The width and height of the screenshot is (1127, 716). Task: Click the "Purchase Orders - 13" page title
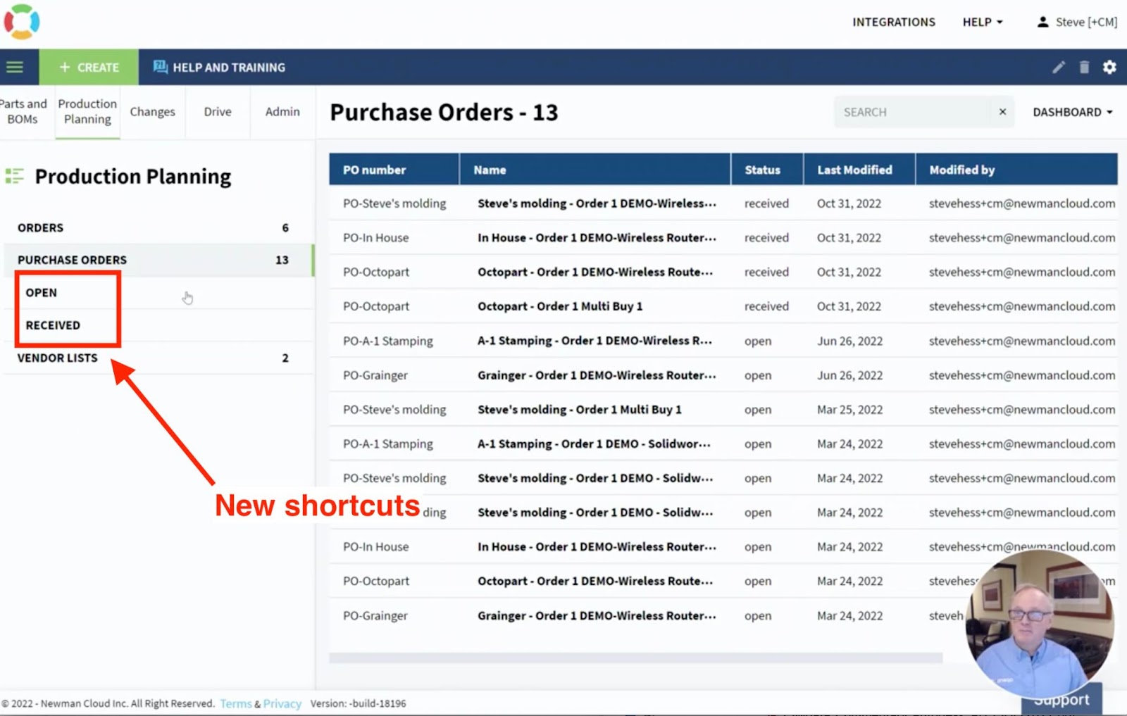click(444, 112)
